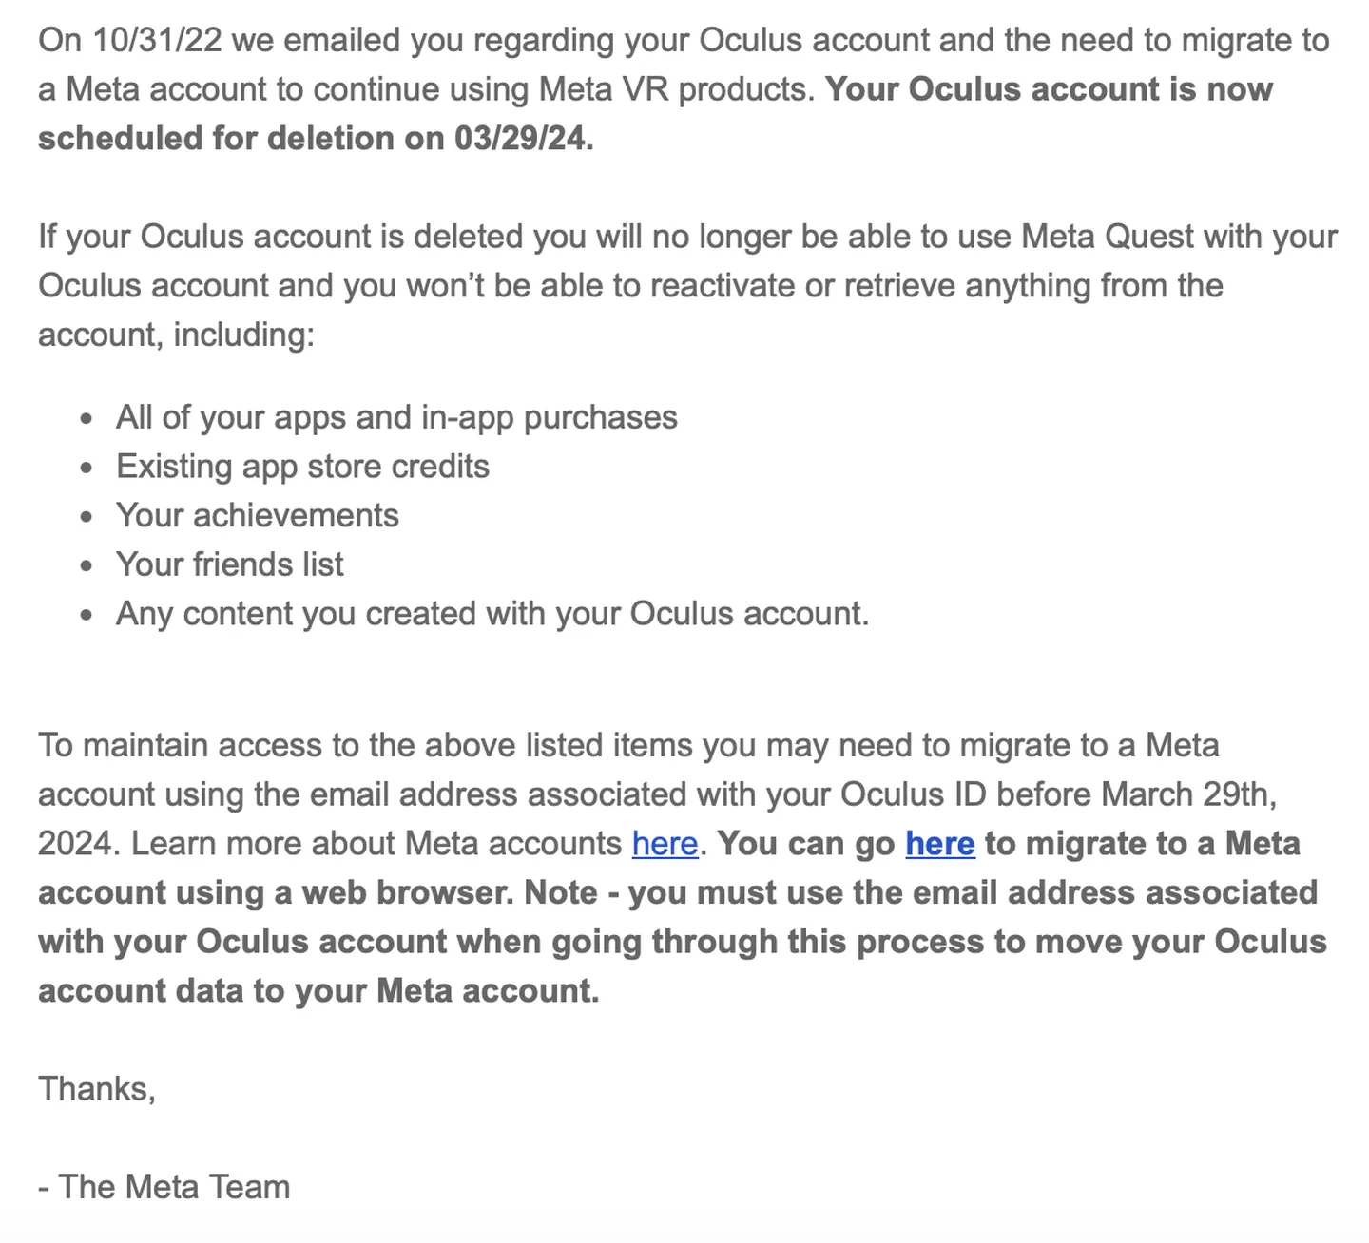Click the "Thanks," closing line
Image resolution: width=1369 pixels, height=1243 pixels.
pos(96,1088)
